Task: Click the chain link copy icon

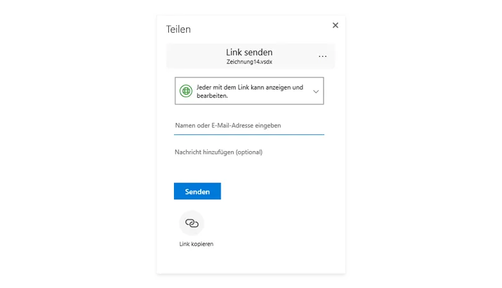Action: [192, 223]
